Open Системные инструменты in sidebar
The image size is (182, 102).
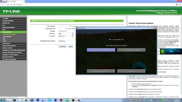[13, 59]
